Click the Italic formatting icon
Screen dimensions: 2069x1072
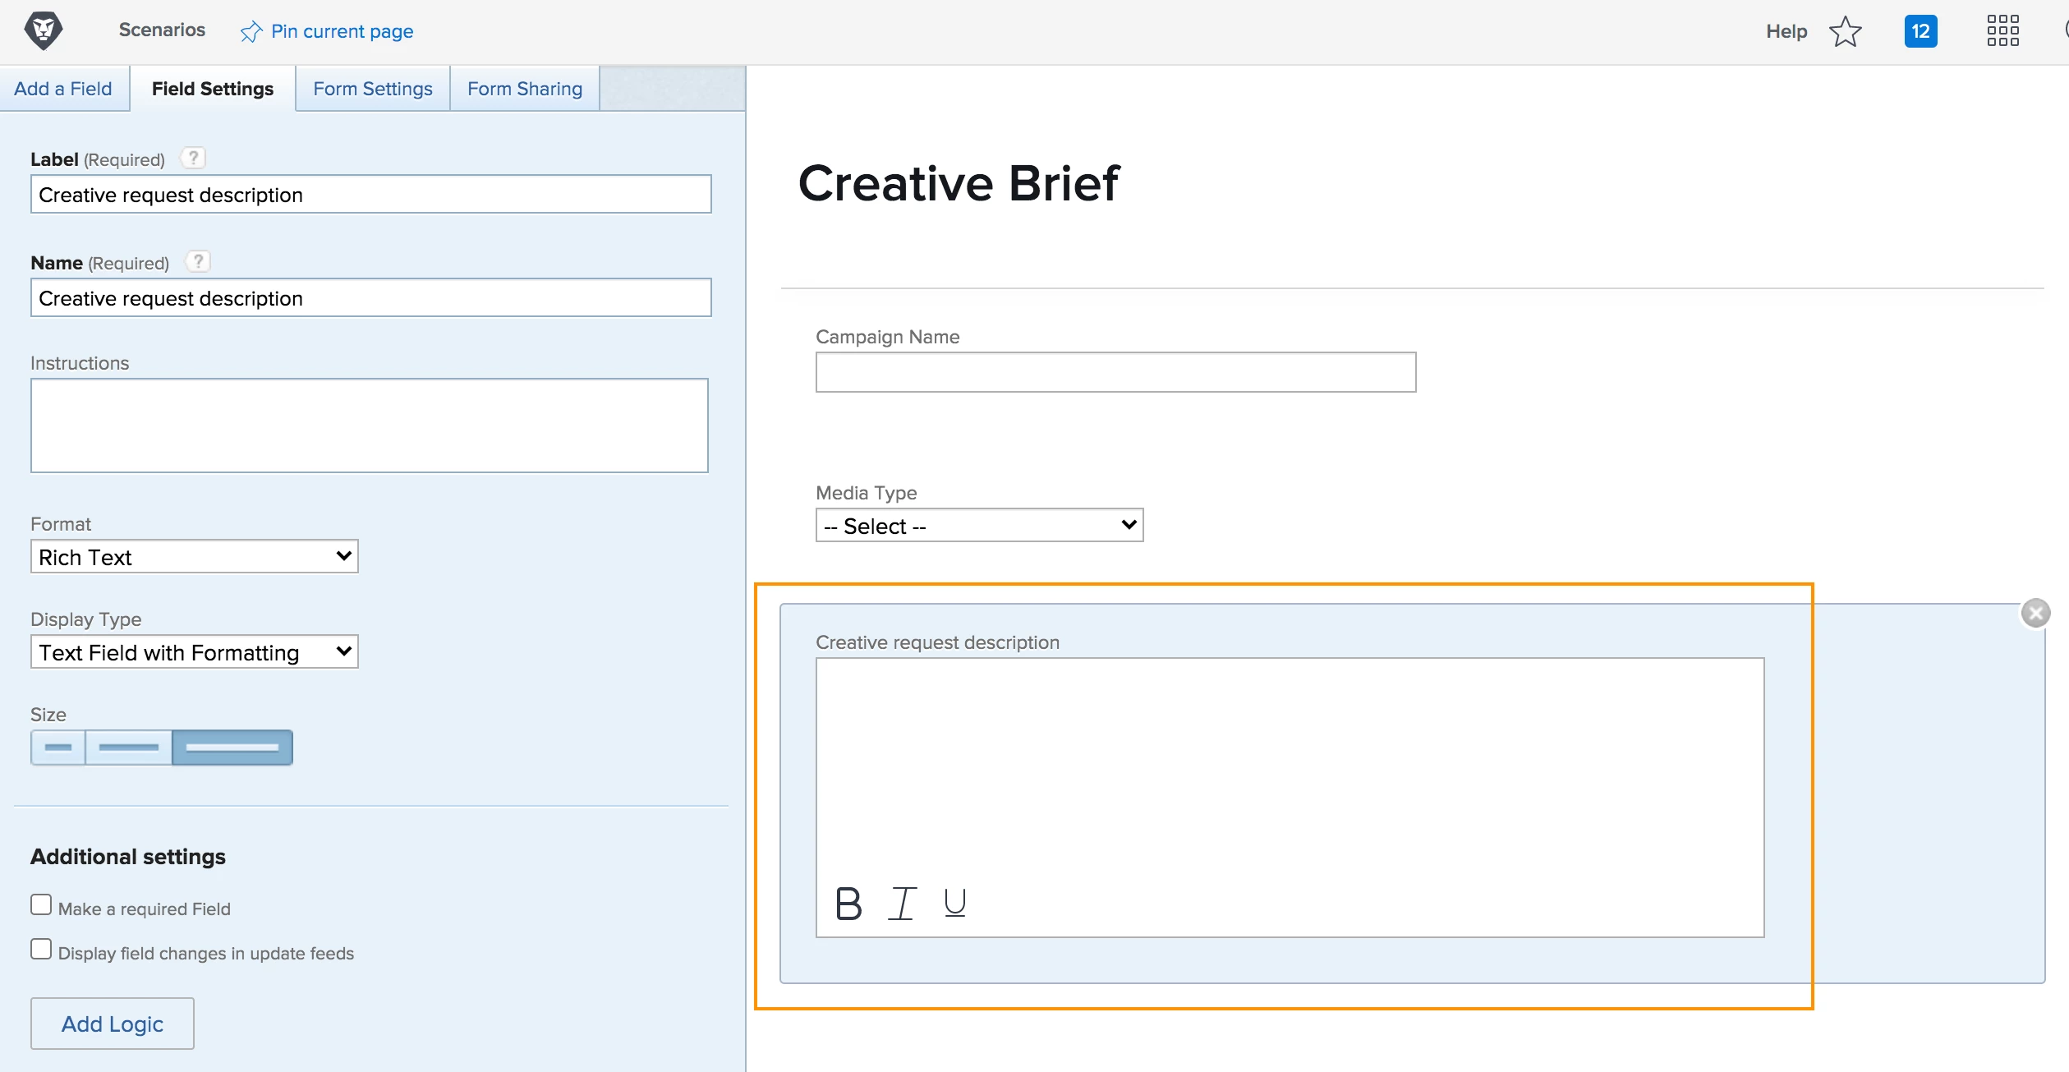pos(902,904)
